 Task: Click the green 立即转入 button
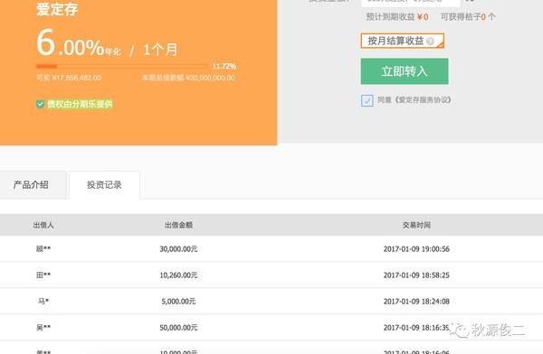[405, 71]
